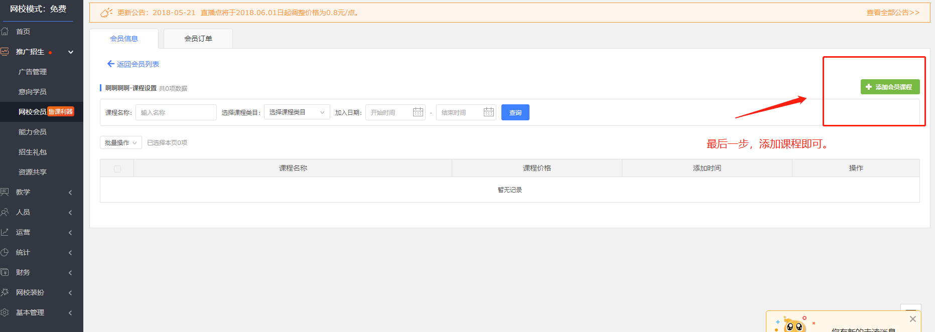
Task: Open the start date calendar icon
Action: (418, 112)
